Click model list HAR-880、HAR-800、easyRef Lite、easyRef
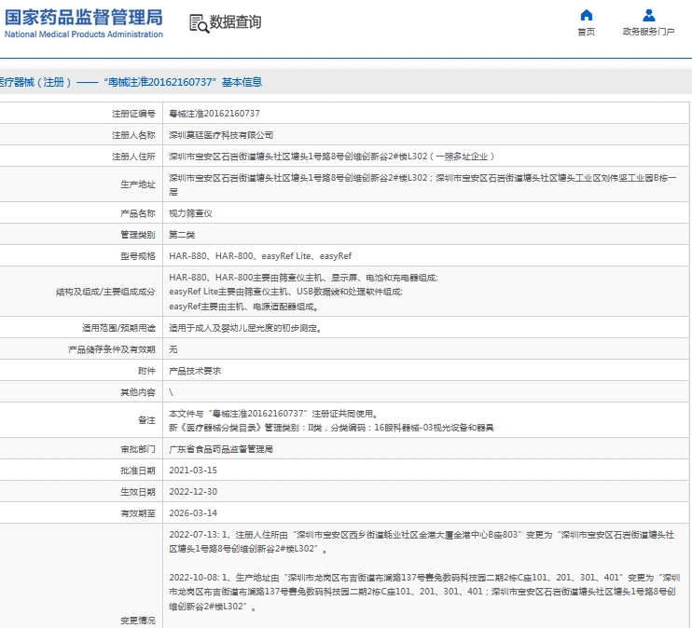This screenshot has width=692, height=628. (260, 256)
